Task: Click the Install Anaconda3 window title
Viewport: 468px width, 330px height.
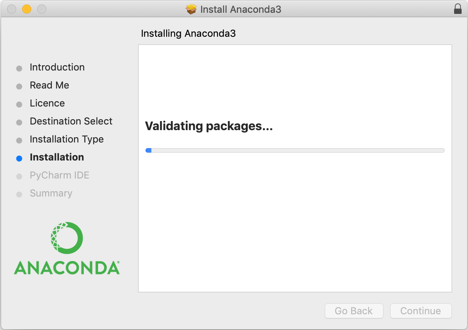Action: point(241,9)
